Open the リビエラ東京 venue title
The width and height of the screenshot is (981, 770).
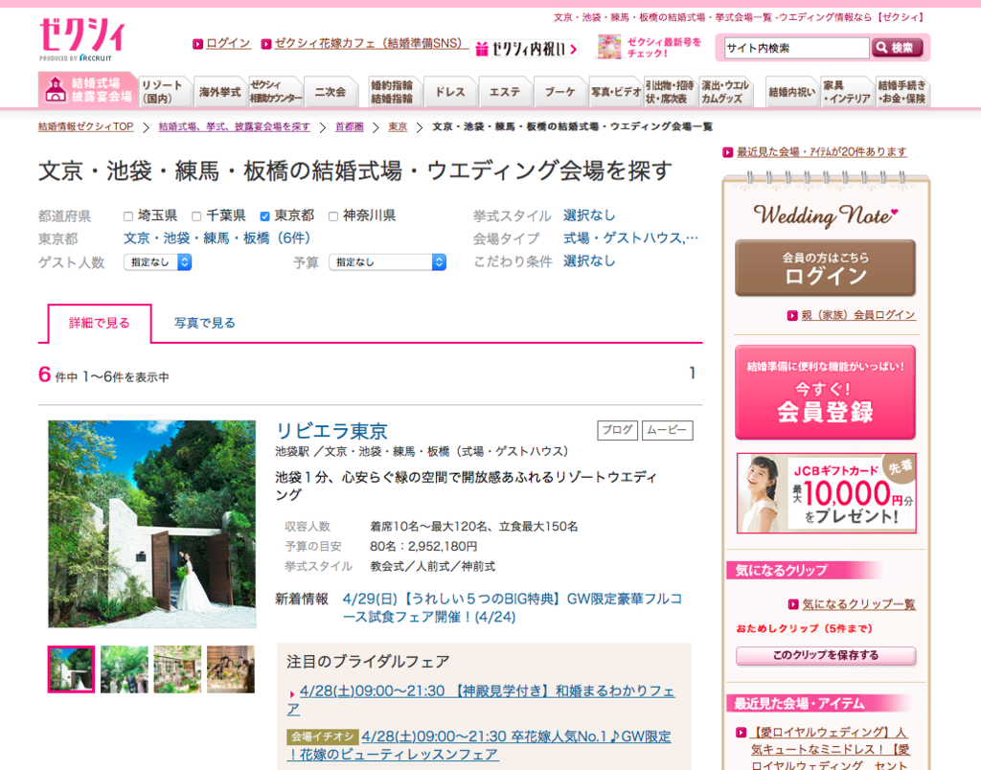[x=331, y=431]
